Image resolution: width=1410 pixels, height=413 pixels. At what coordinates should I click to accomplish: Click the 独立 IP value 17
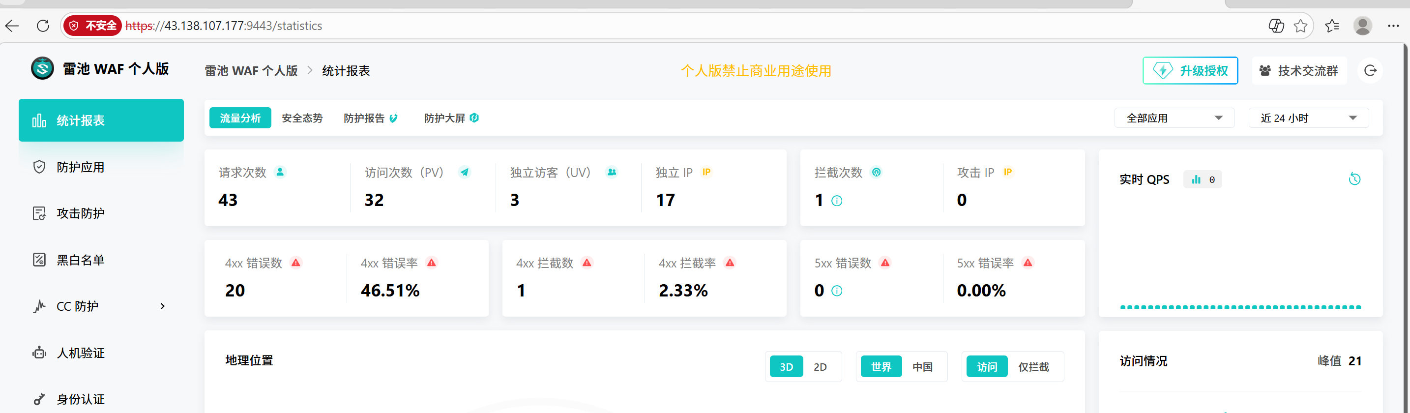point(665,200)
